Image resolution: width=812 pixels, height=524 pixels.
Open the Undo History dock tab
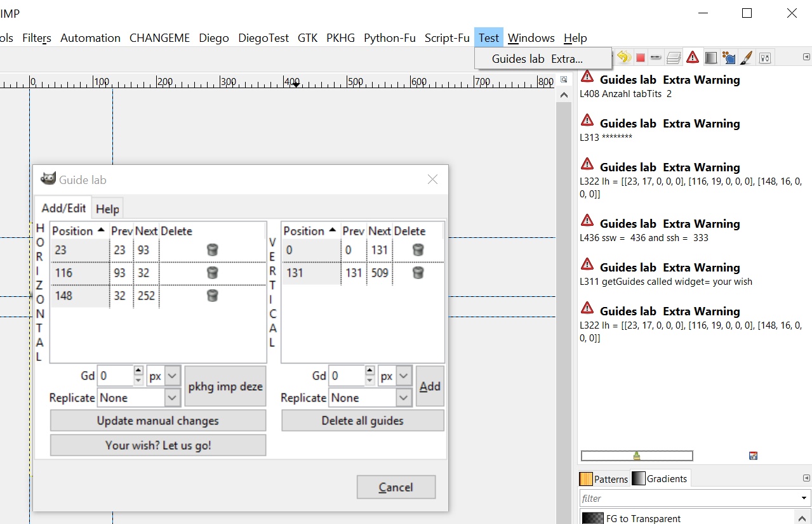coord(623,58)
